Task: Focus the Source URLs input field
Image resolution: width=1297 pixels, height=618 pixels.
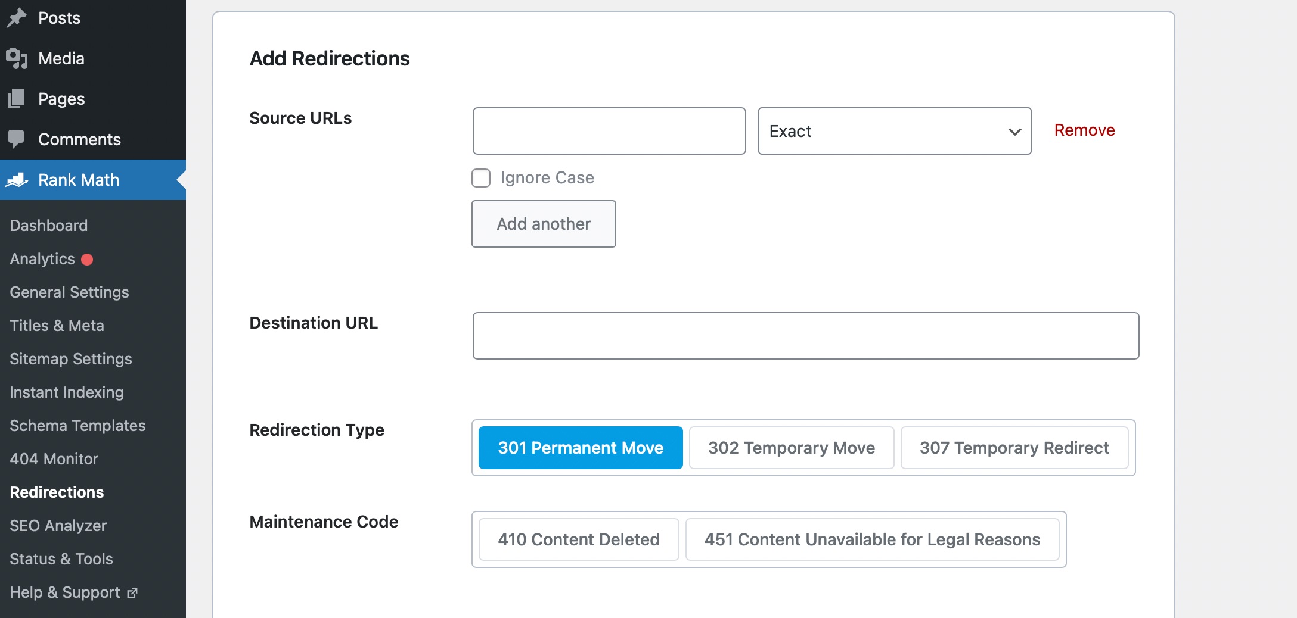Action: point(609,131)
